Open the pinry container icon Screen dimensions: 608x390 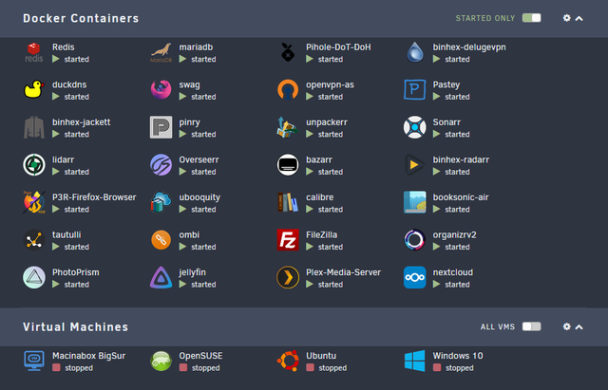(x=161, y=127)
